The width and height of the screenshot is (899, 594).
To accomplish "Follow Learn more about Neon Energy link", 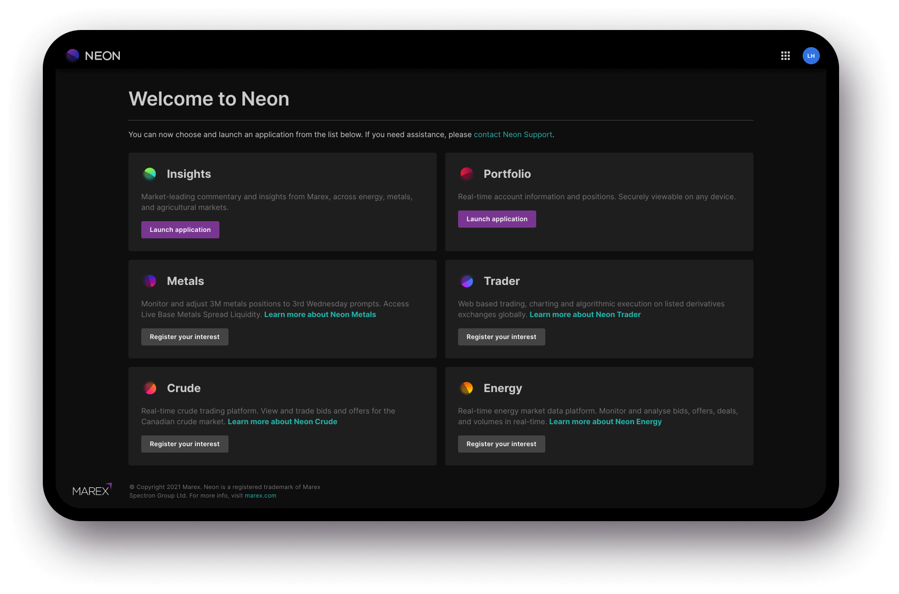I will tap(605, 422).
